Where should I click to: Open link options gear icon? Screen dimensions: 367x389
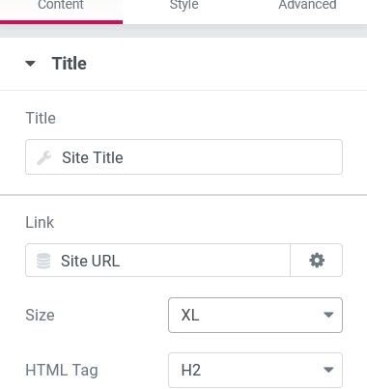click(x=317, y=260)
